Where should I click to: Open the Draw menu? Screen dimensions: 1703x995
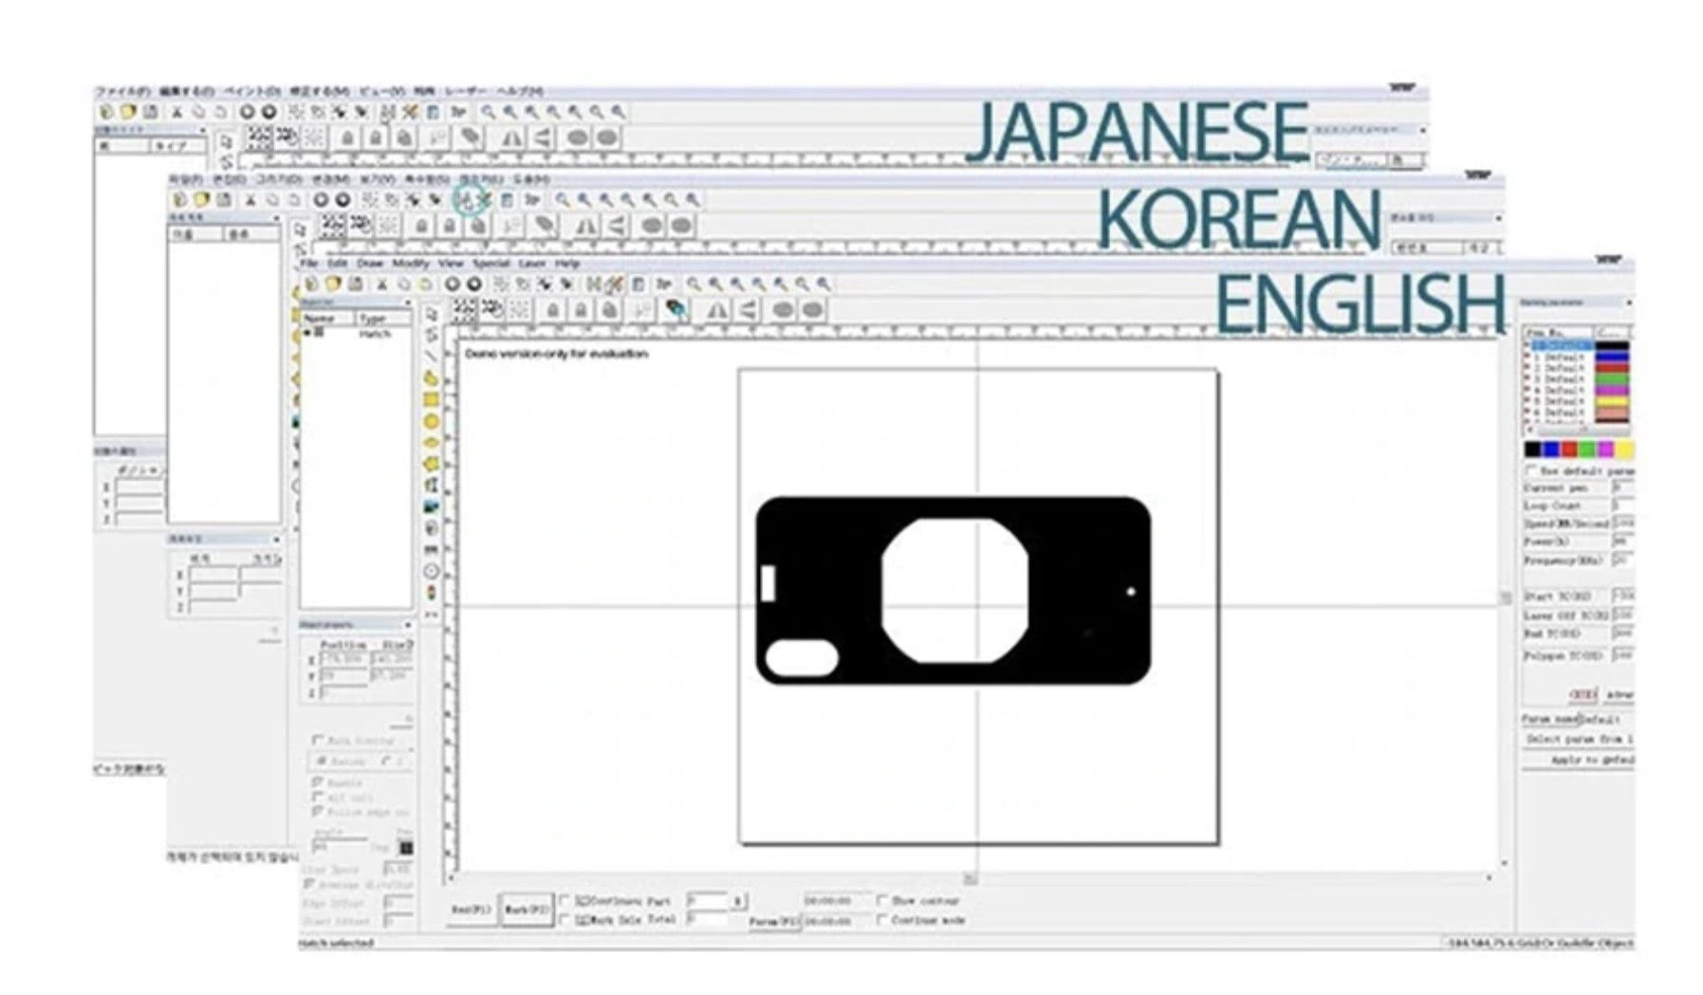click(x=369, y=263)
